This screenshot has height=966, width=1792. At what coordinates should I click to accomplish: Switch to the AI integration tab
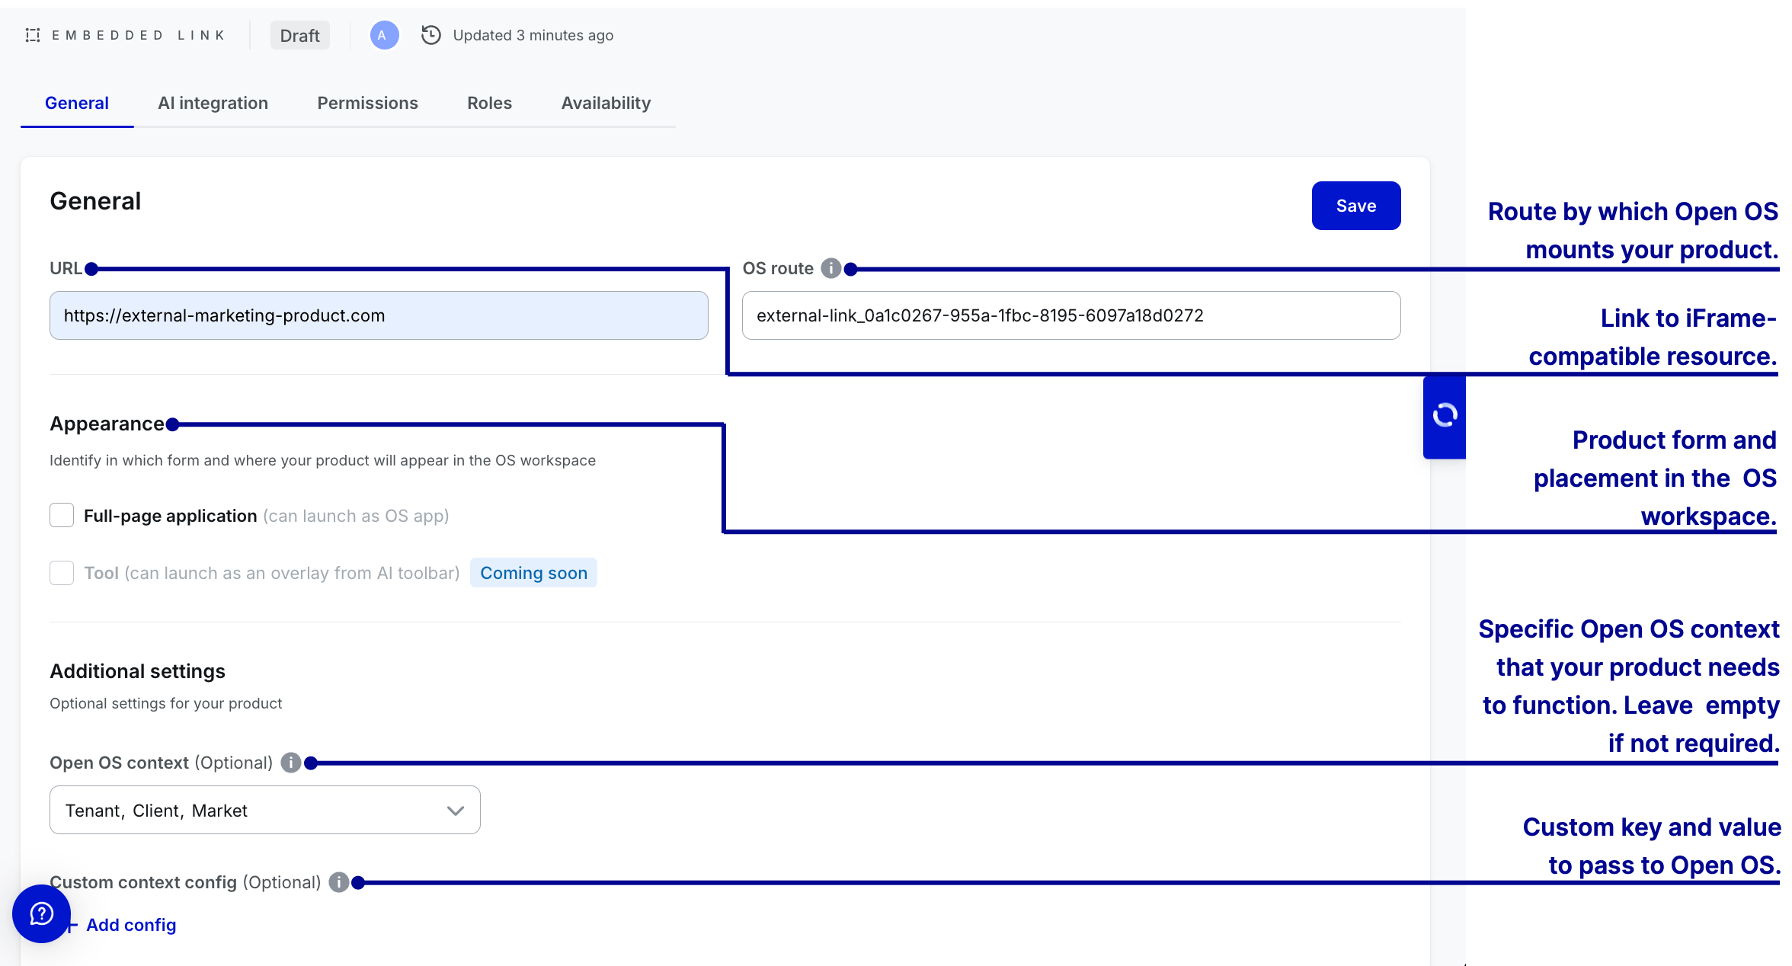pos(213,103)
